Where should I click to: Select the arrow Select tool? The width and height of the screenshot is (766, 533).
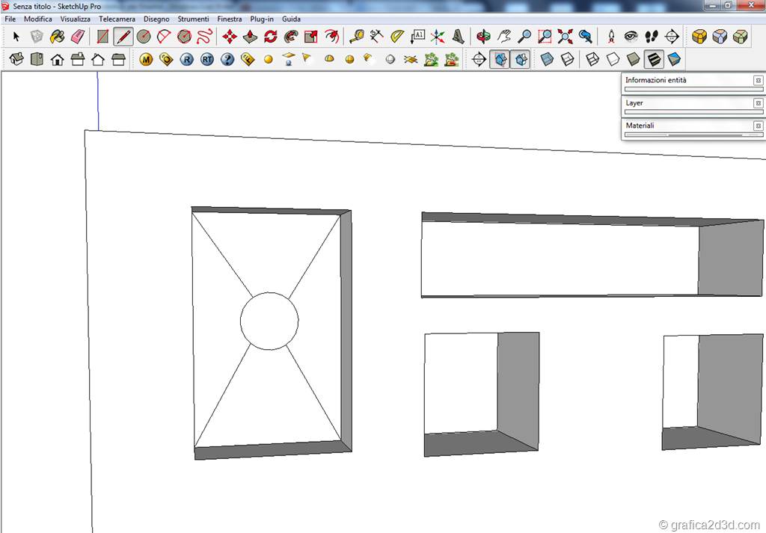pyautogui.click(x=16, y=36)
